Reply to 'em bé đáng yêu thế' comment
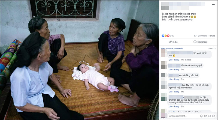 (x=177, y=79)
